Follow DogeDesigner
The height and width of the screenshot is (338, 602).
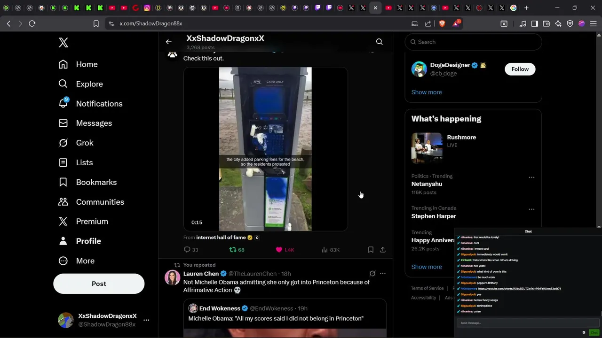pyautogui.click(x=520, y=69)
